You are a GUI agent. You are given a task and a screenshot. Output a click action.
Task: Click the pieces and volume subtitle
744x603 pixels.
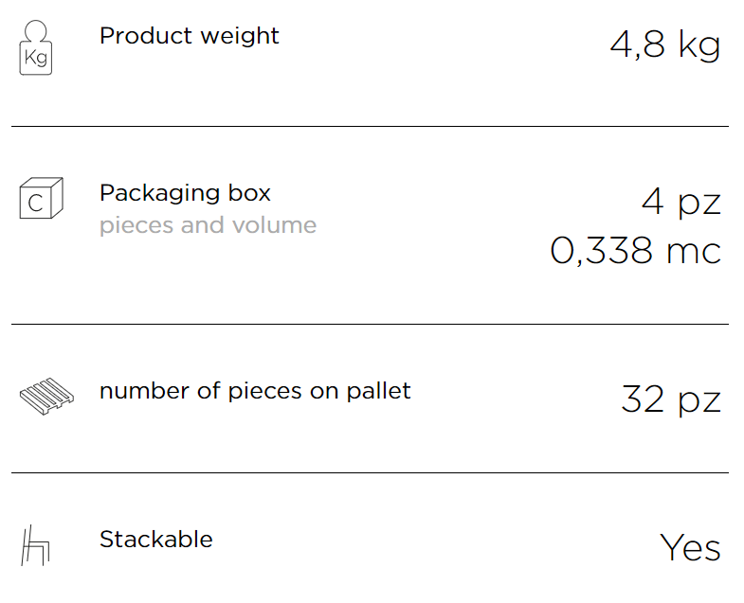point(208,225)
